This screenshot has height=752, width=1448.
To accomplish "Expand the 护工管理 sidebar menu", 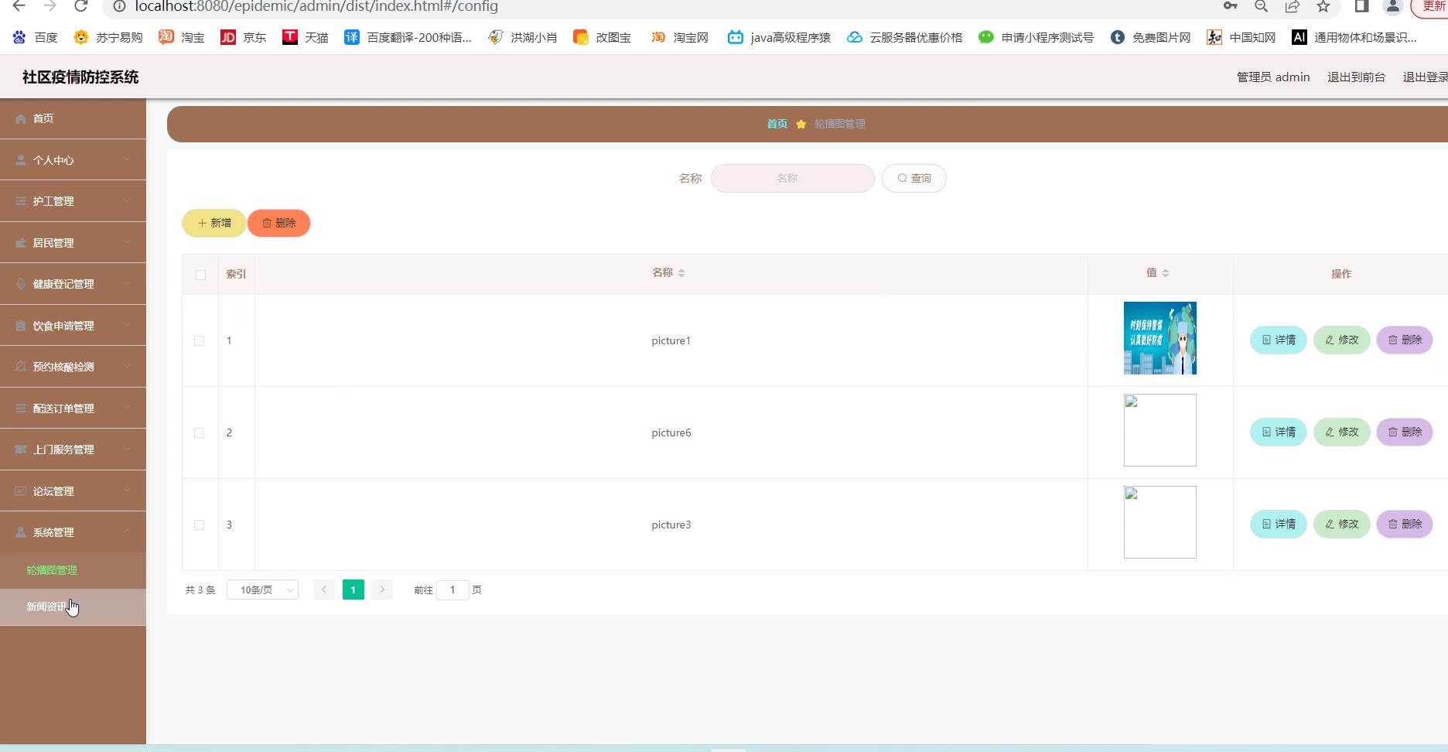I will click(x=73, y=201).
